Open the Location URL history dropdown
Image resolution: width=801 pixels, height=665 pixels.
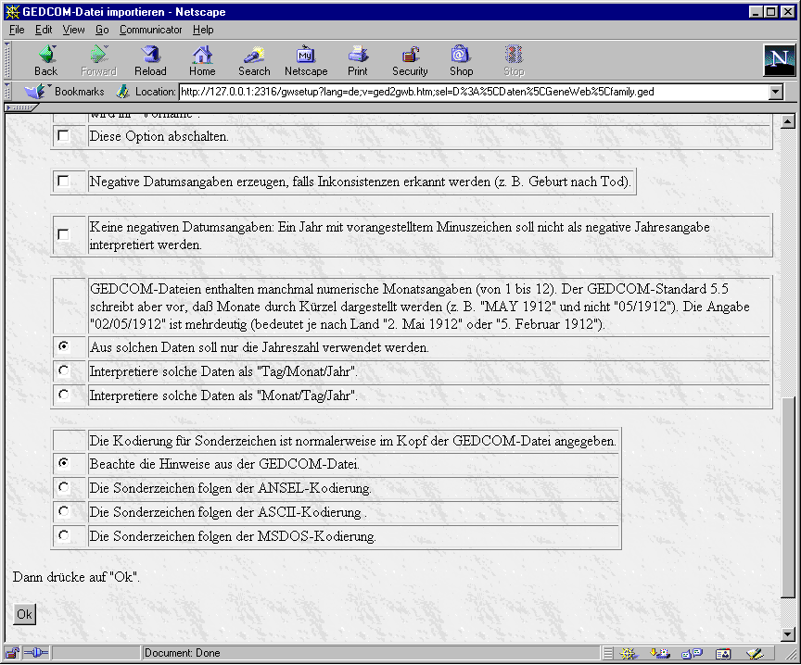coord(776,92)
